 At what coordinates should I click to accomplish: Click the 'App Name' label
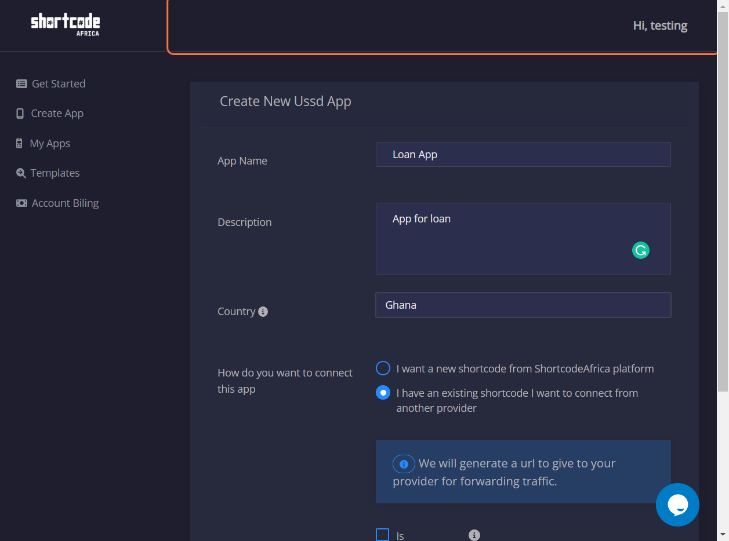pos(242,161)
